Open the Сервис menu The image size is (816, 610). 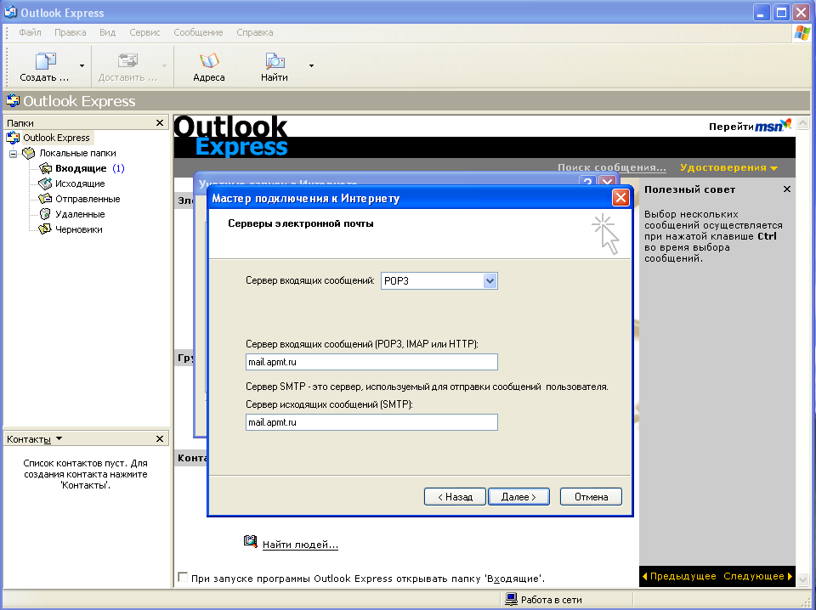(x=144, y=32)
